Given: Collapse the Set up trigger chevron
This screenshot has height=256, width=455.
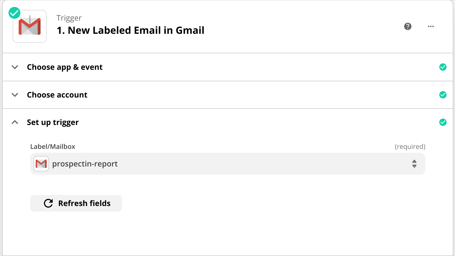Looking at the screenshot, I should click(15, 122).
